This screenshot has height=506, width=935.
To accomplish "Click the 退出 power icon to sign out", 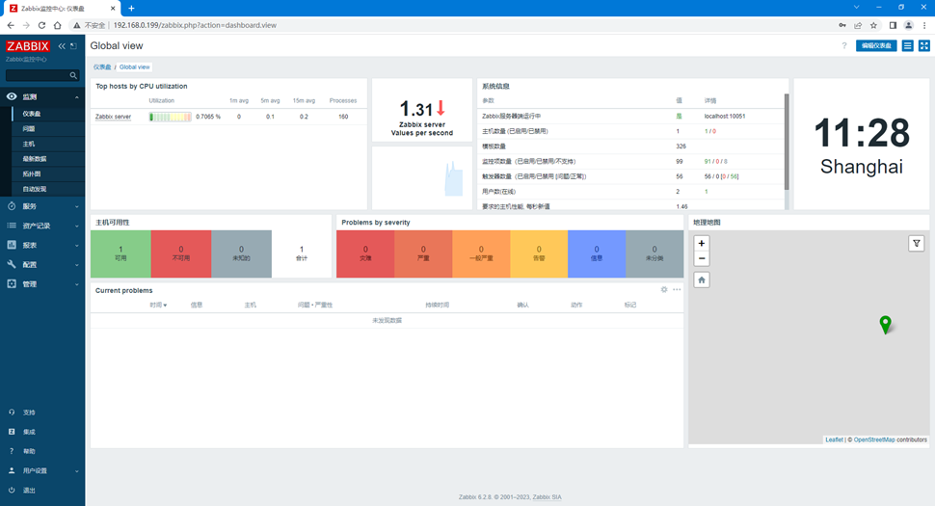I will [x=12, y=490].
